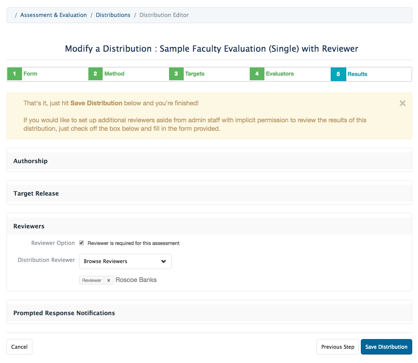
Task: Open the Browse Reviewers dropdown
Action: [125, 262]
